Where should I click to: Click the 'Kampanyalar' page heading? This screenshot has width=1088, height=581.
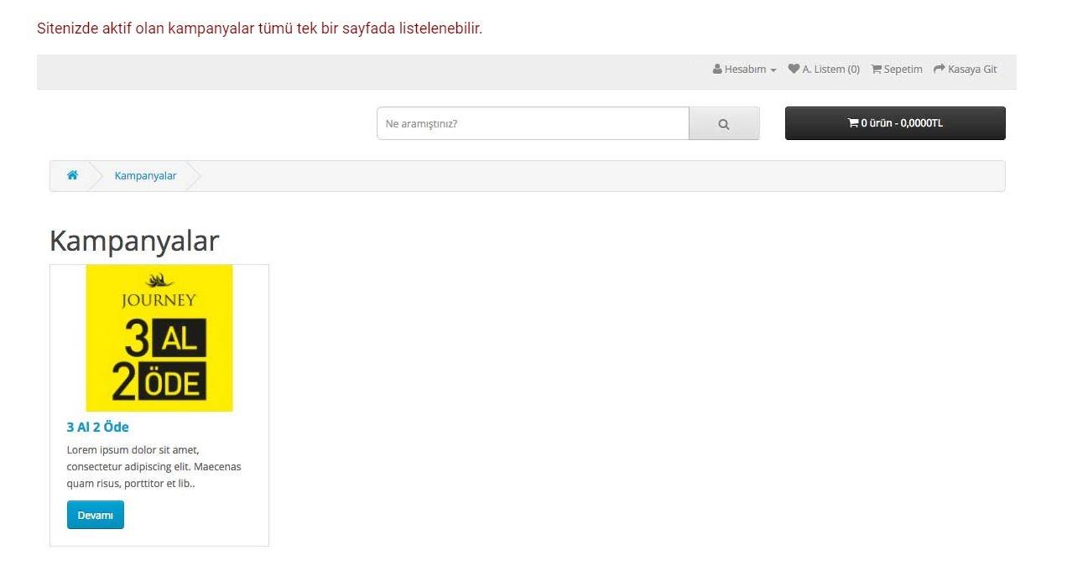point(134,241)
